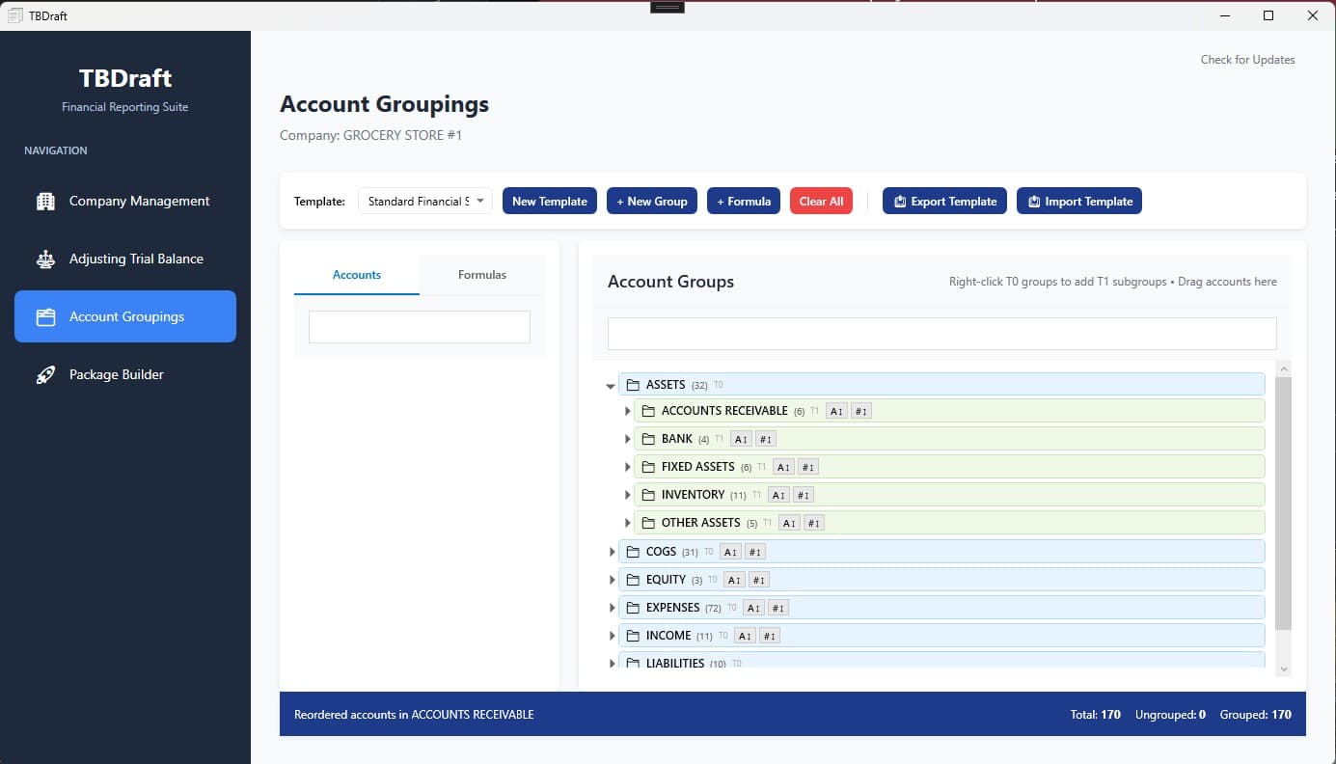Expand the ACCOUNTS RECEIVABLE subgroup
Screen dimensions: 1336x764
[x=628, y=411]
